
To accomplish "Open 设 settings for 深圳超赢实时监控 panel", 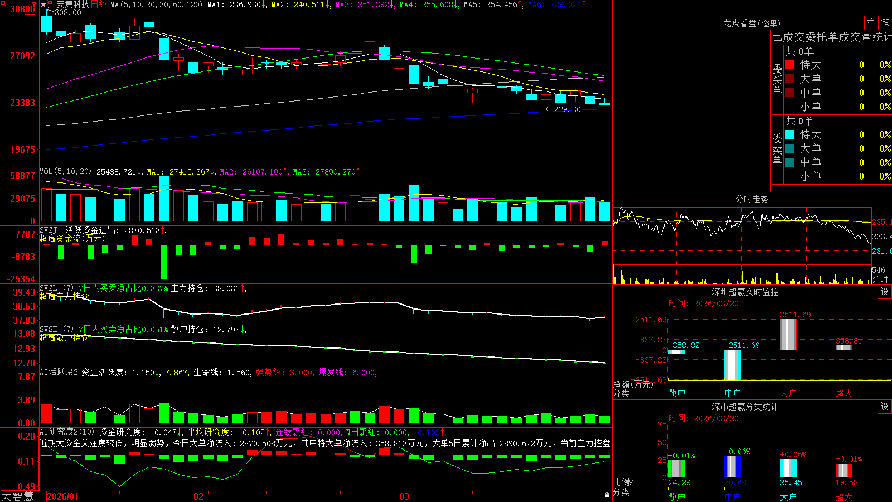I will tap(885, 292).
